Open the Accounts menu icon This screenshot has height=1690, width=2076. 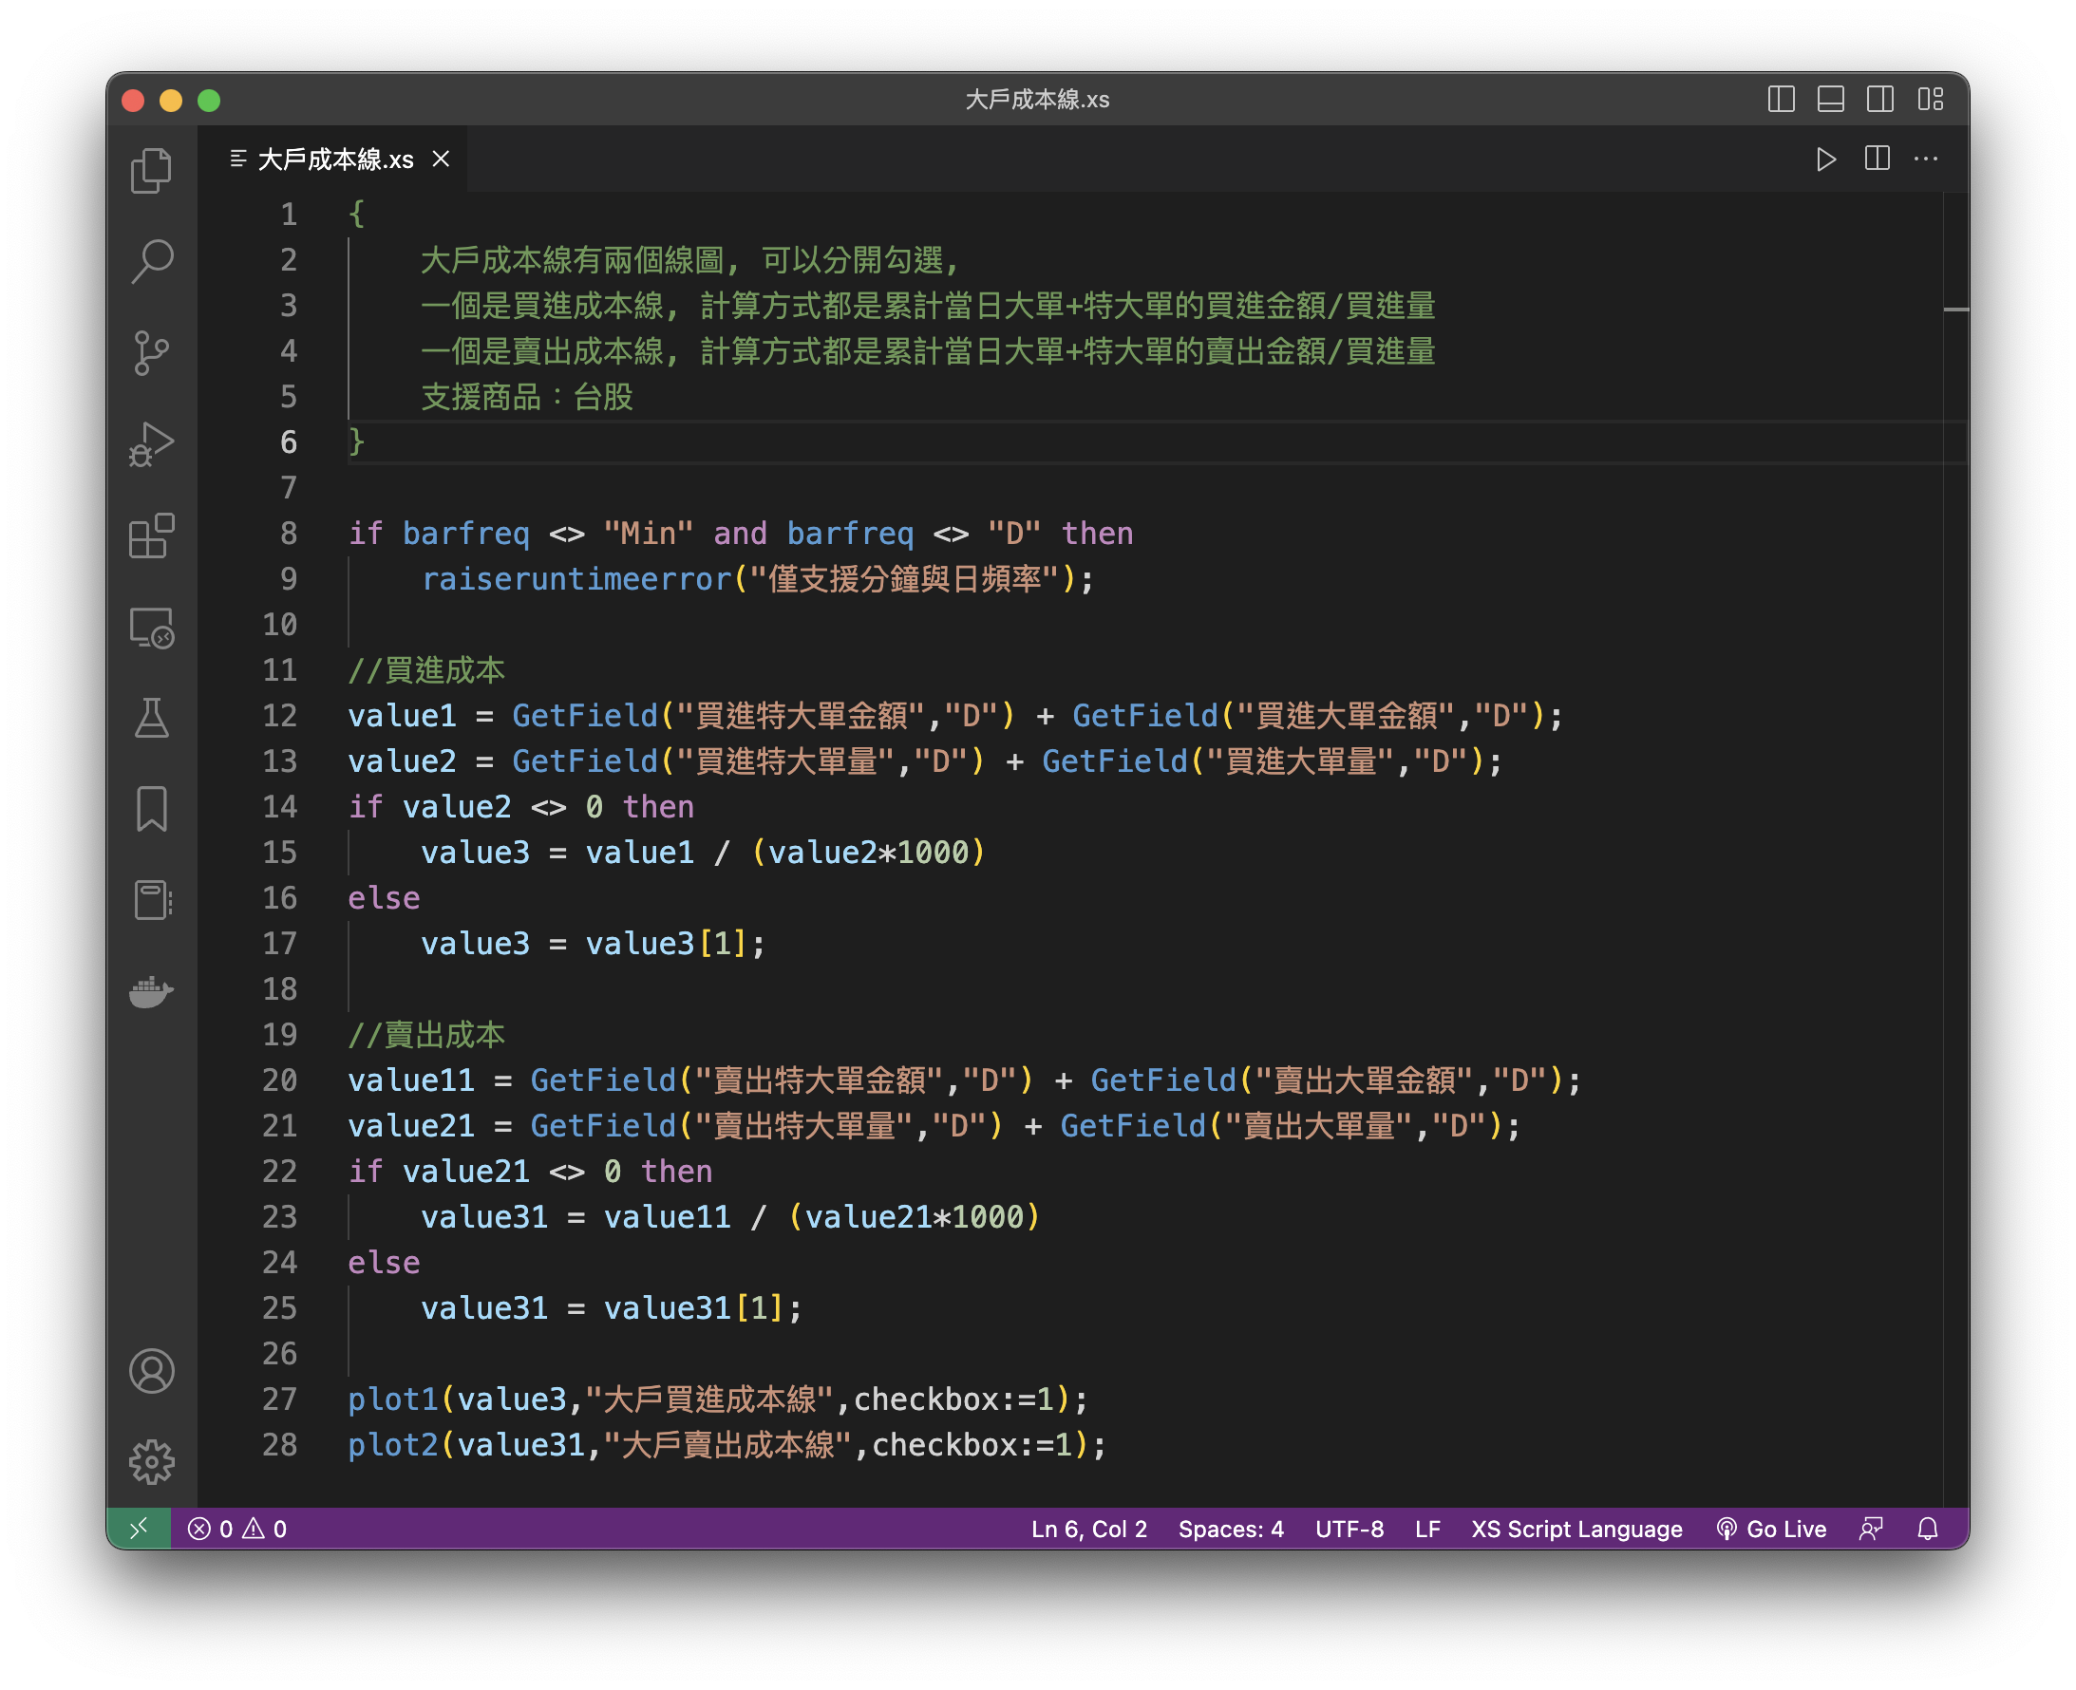click(x=151, y=1371)
